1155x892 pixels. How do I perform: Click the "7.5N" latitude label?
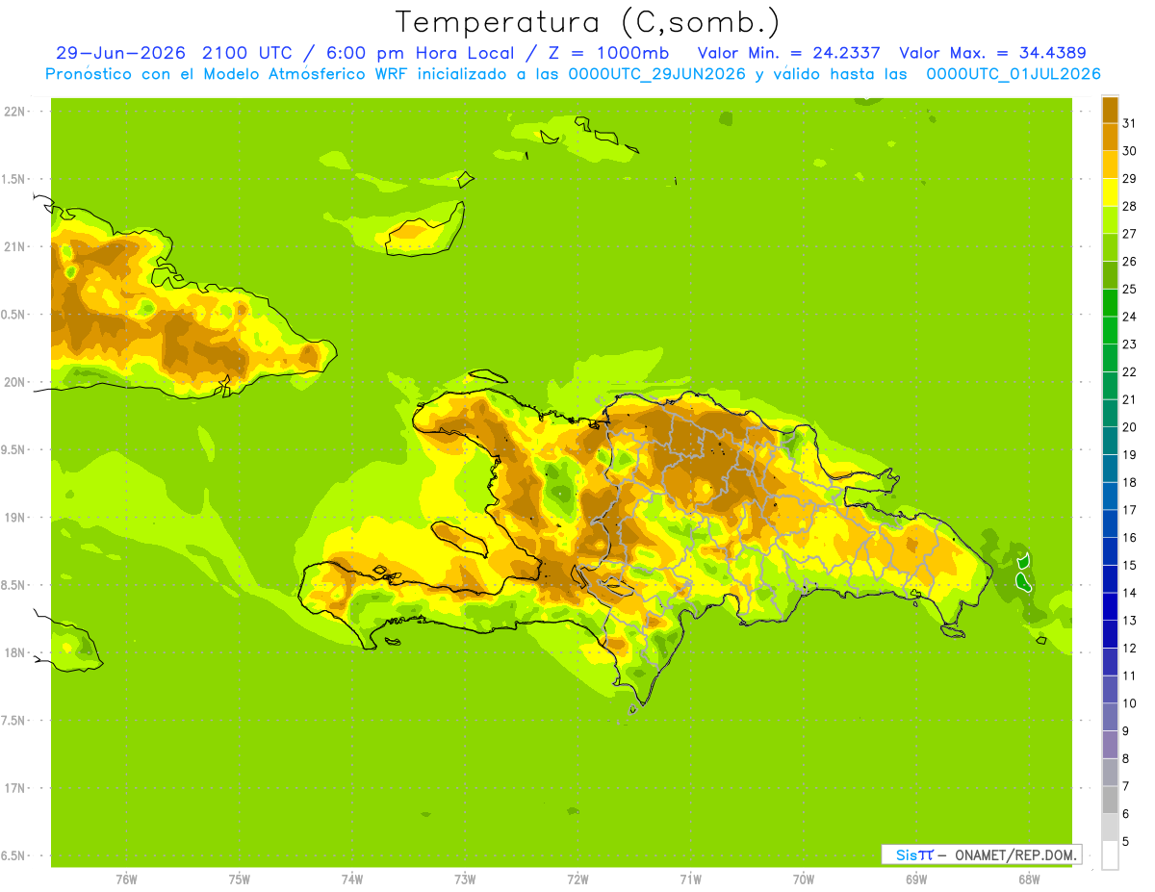(x=14, y=720)
